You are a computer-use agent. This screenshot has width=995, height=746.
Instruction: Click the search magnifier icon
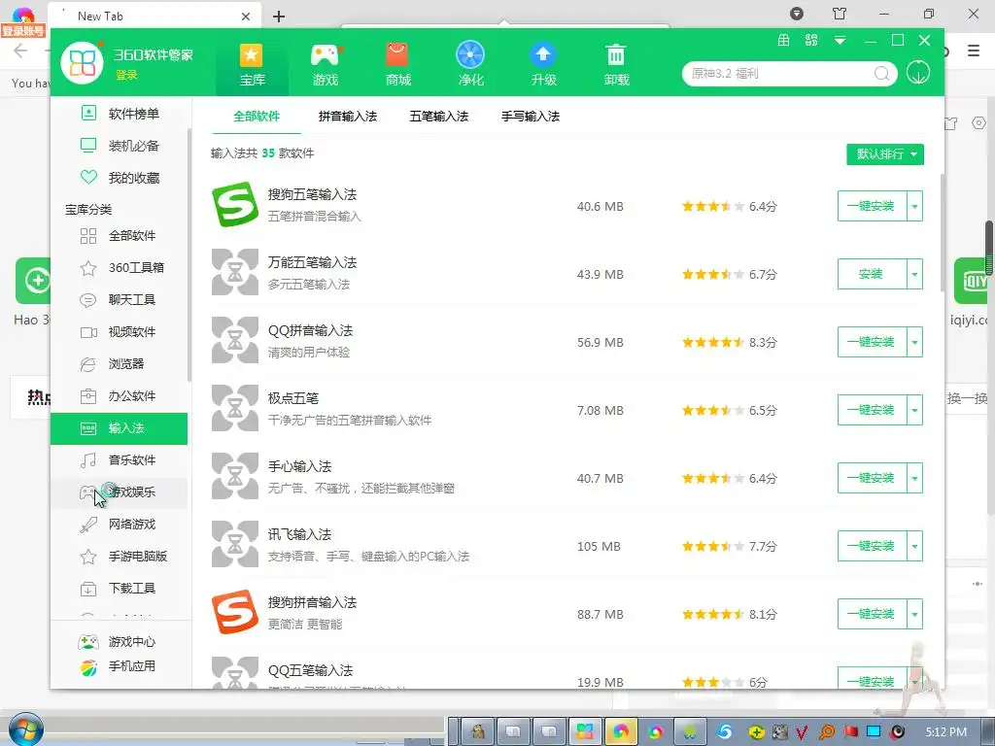881,74
